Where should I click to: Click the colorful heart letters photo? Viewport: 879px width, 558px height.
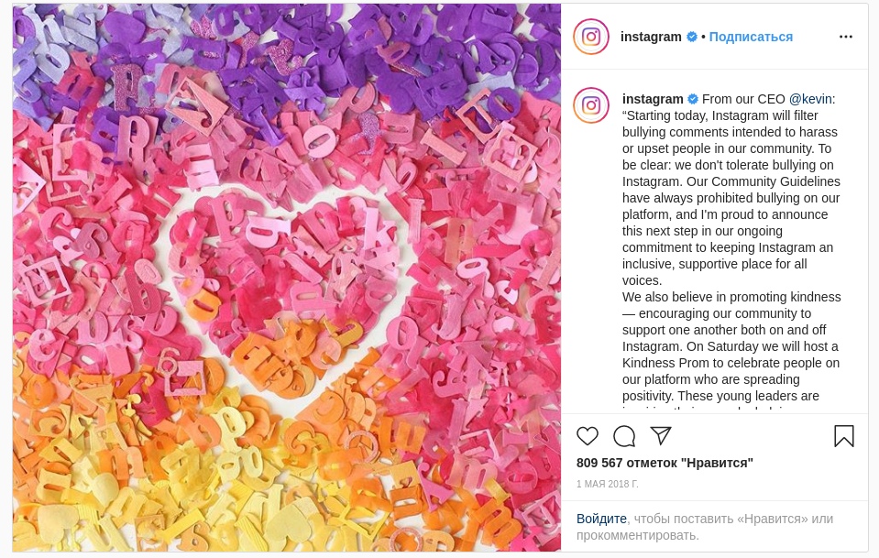(287, 278)
